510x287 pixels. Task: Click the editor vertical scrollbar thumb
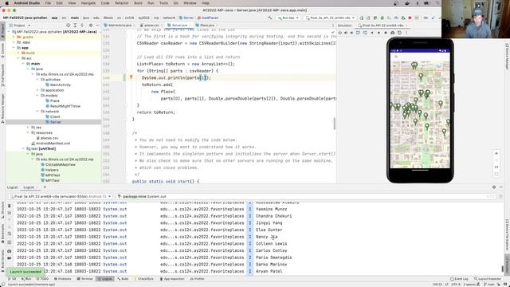pos(334,124)
